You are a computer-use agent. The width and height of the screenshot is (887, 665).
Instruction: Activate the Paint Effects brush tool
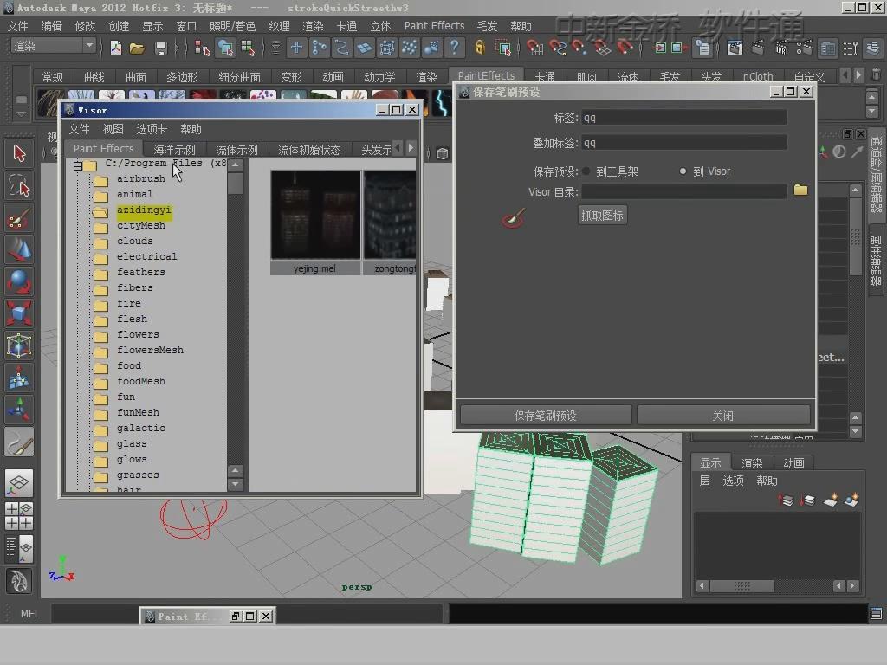click(x=19, y=442)
